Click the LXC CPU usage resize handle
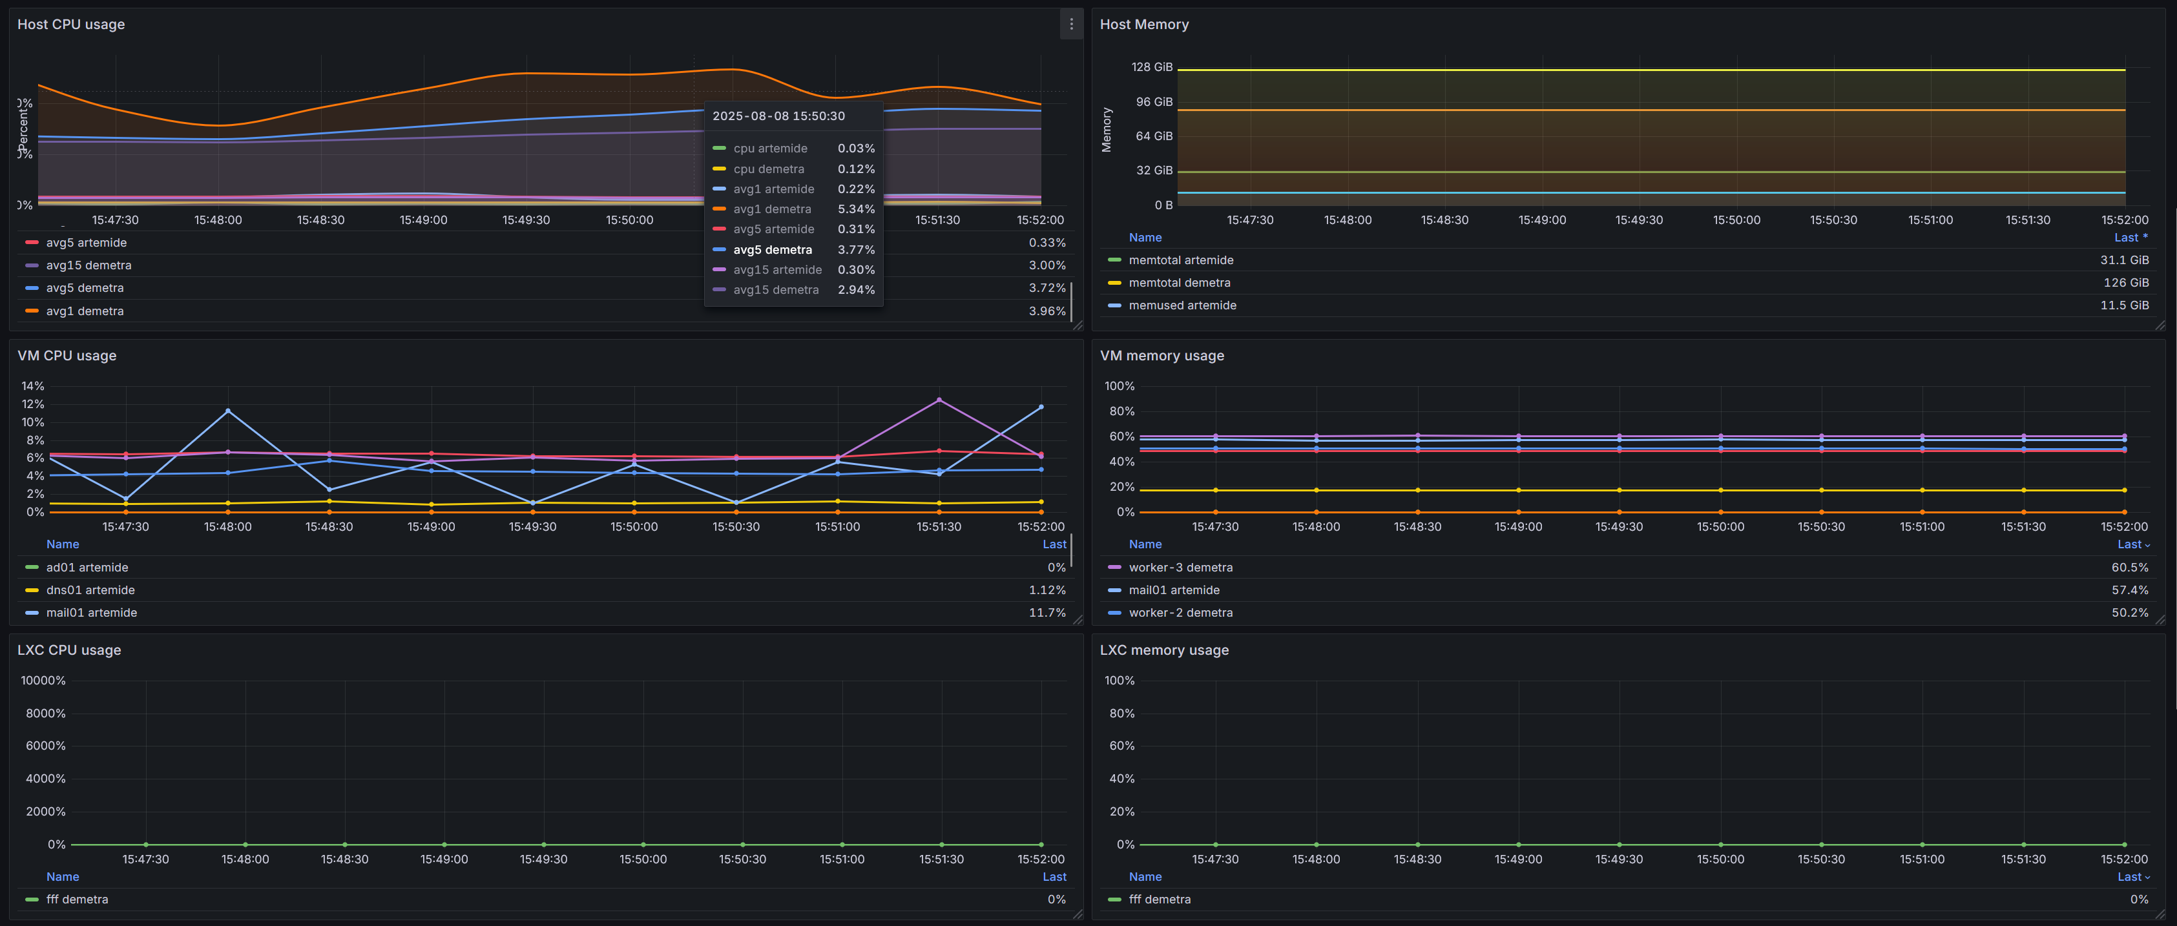This screenshot has width=2177, height=926. [1078, 914]
